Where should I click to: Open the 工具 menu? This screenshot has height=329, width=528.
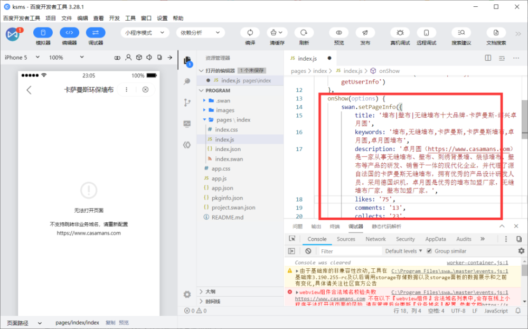pyautogui.click(x=130, y=18)
